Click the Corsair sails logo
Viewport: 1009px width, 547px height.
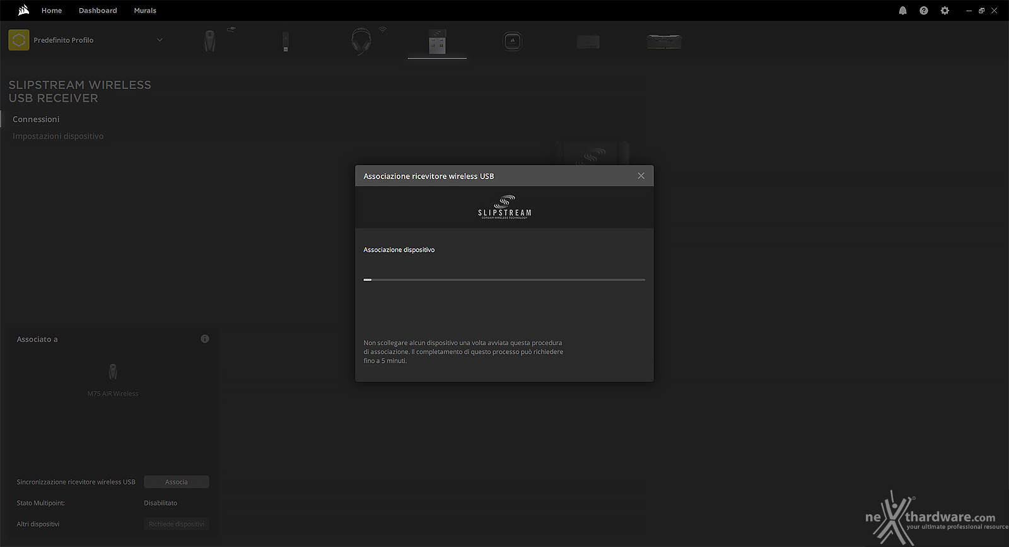[23, 10]
